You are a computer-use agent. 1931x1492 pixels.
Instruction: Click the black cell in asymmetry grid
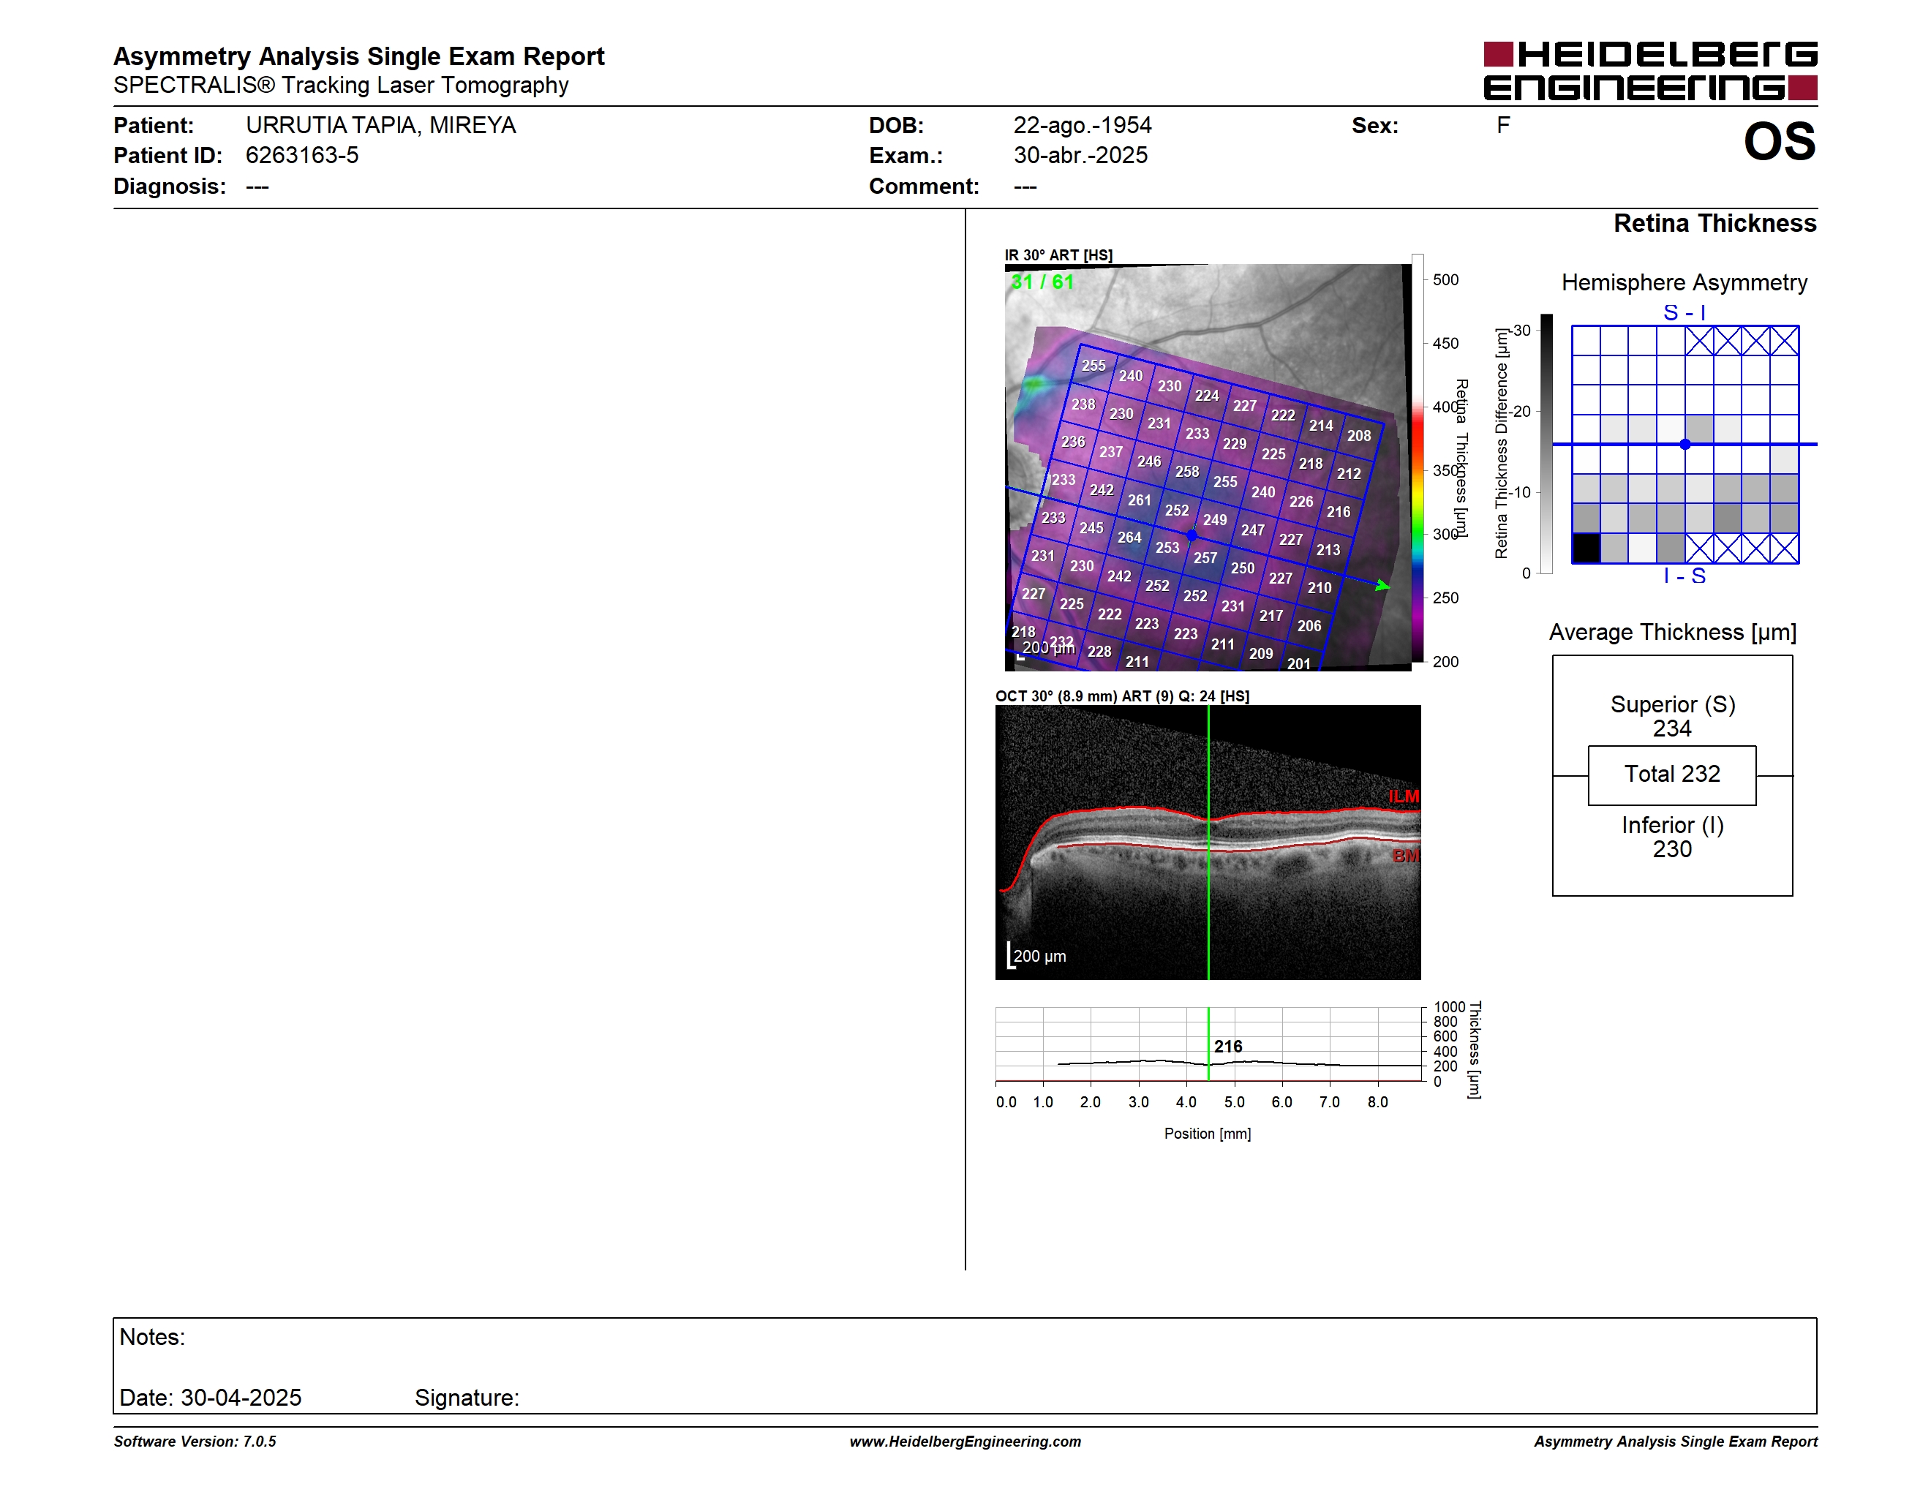point(1586,548)
